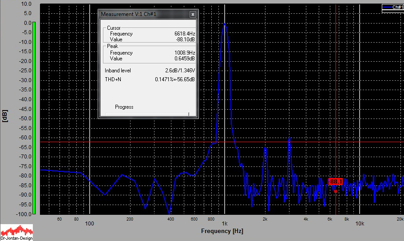Screen dimensions: 404x241
Task: Click the Progress bar in measurement window
Action: (148, 114)
